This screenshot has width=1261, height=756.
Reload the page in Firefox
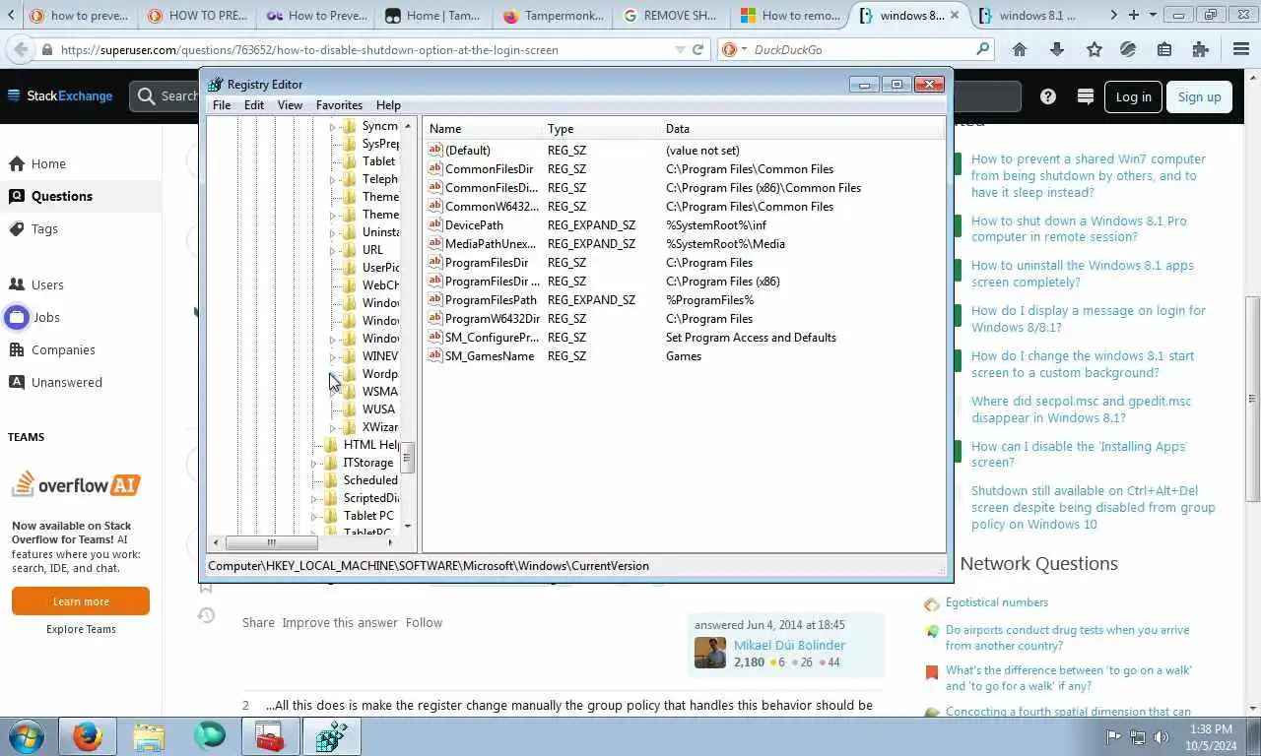tap(698, 49)
